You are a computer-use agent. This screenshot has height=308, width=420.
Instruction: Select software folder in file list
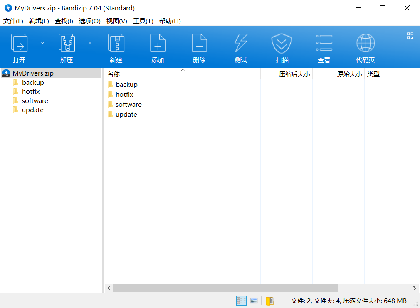click(128, 105)
